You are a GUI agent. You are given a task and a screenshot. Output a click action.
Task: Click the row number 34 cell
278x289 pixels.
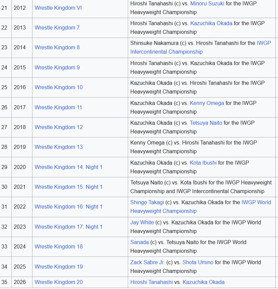tap(5, 267)
